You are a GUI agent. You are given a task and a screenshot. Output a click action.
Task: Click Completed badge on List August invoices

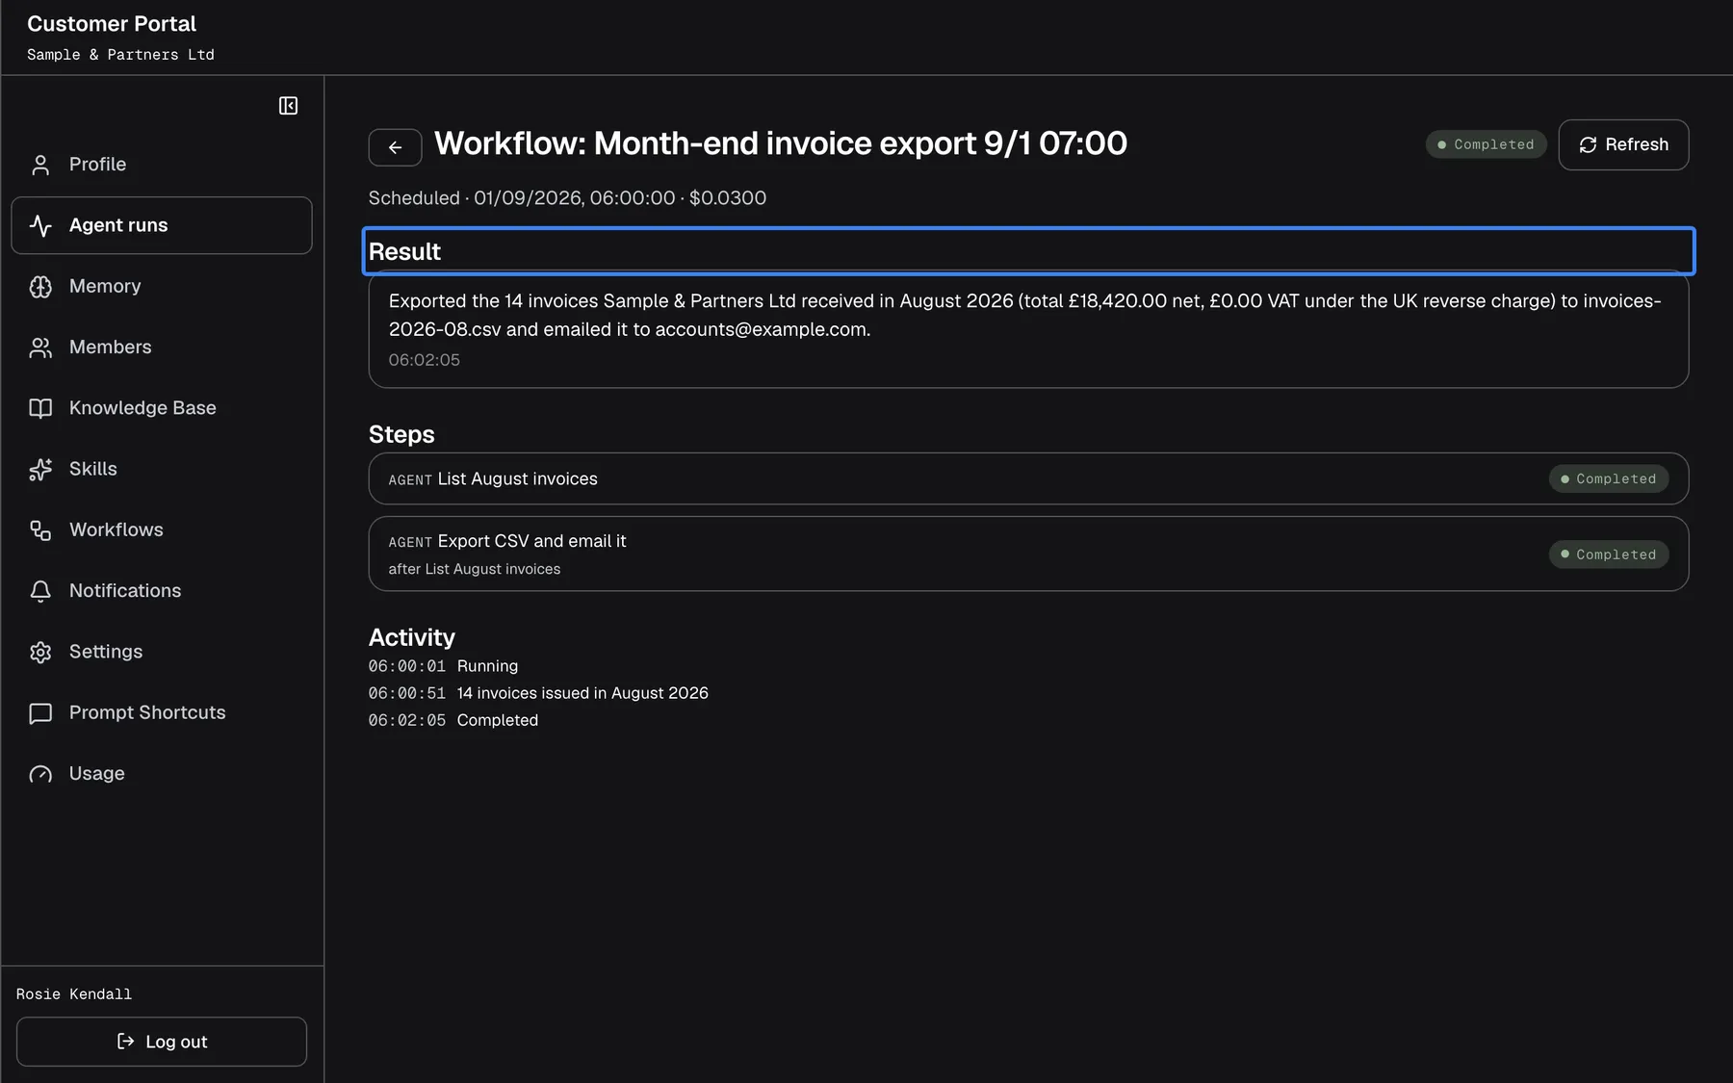click(1608, 478)
